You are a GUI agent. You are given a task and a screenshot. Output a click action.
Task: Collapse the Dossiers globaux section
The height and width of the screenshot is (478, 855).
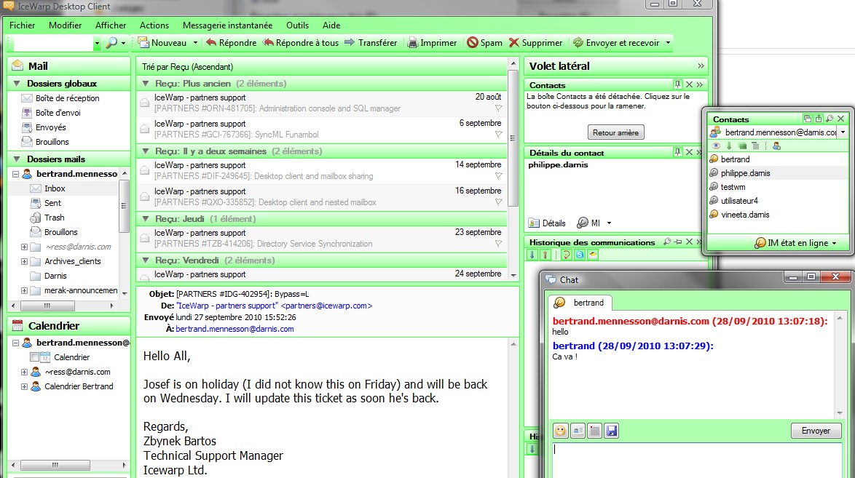[17, 84]
